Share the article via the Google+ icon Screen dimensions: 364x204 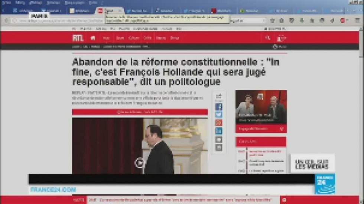(219, 123)
